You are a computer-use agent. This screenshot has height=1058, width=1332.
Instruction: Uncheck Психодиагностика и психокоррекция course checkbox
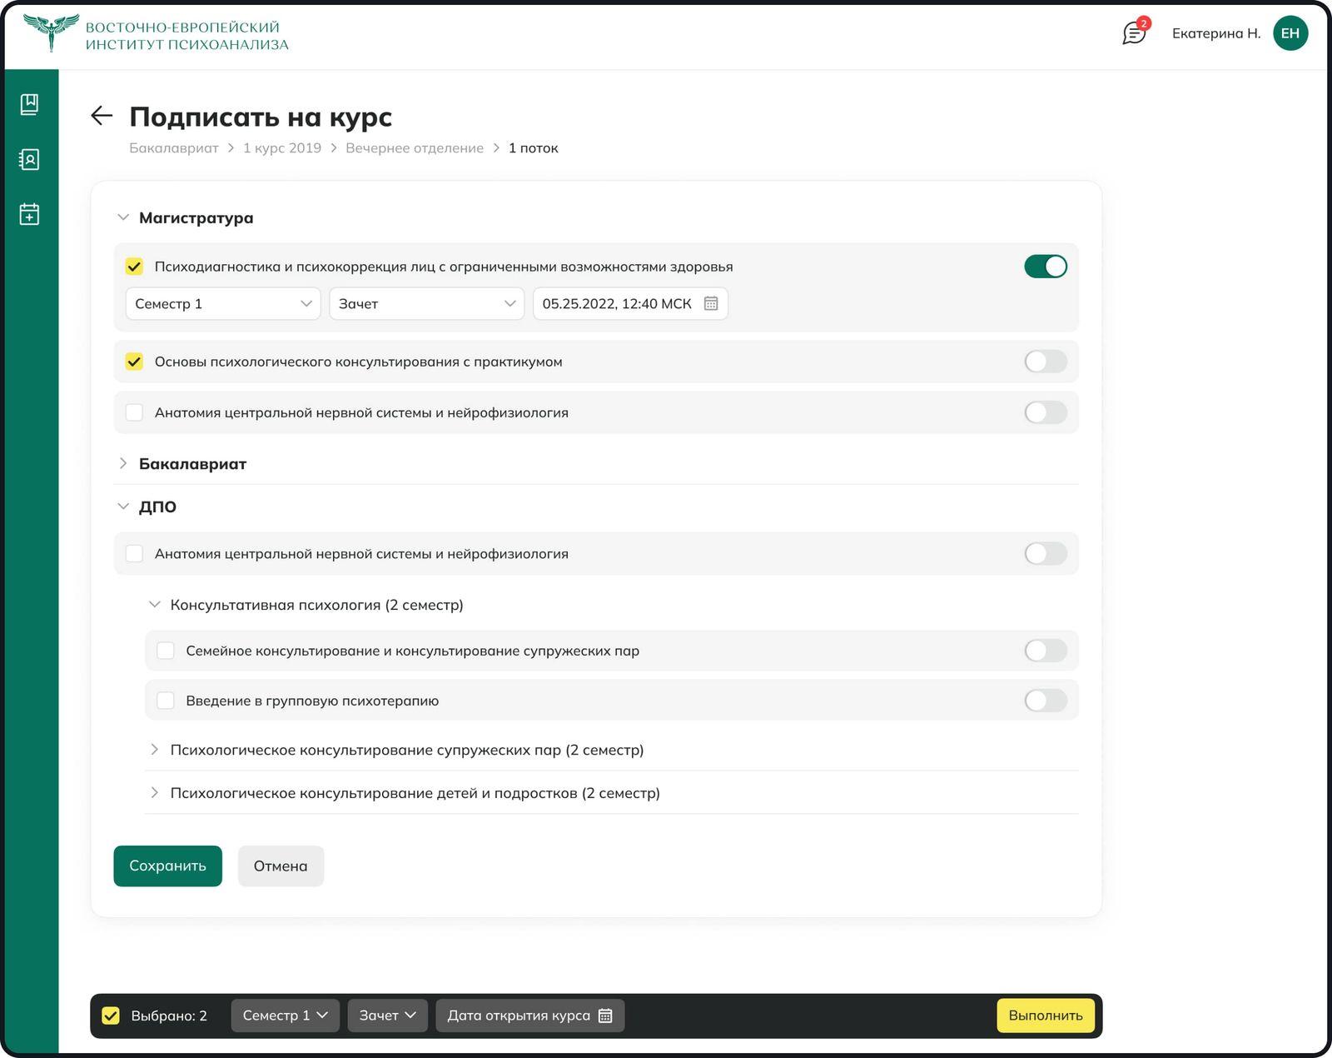pyautogui.click(x=134, y=267)
